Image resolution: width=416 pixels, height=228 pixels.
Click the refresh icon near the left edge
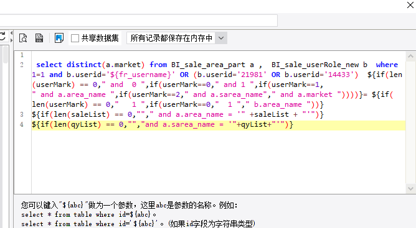(2, 37)
